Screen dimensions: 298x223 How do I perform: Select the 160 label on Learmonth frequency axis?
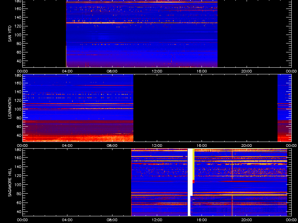[x=18, y=83]
